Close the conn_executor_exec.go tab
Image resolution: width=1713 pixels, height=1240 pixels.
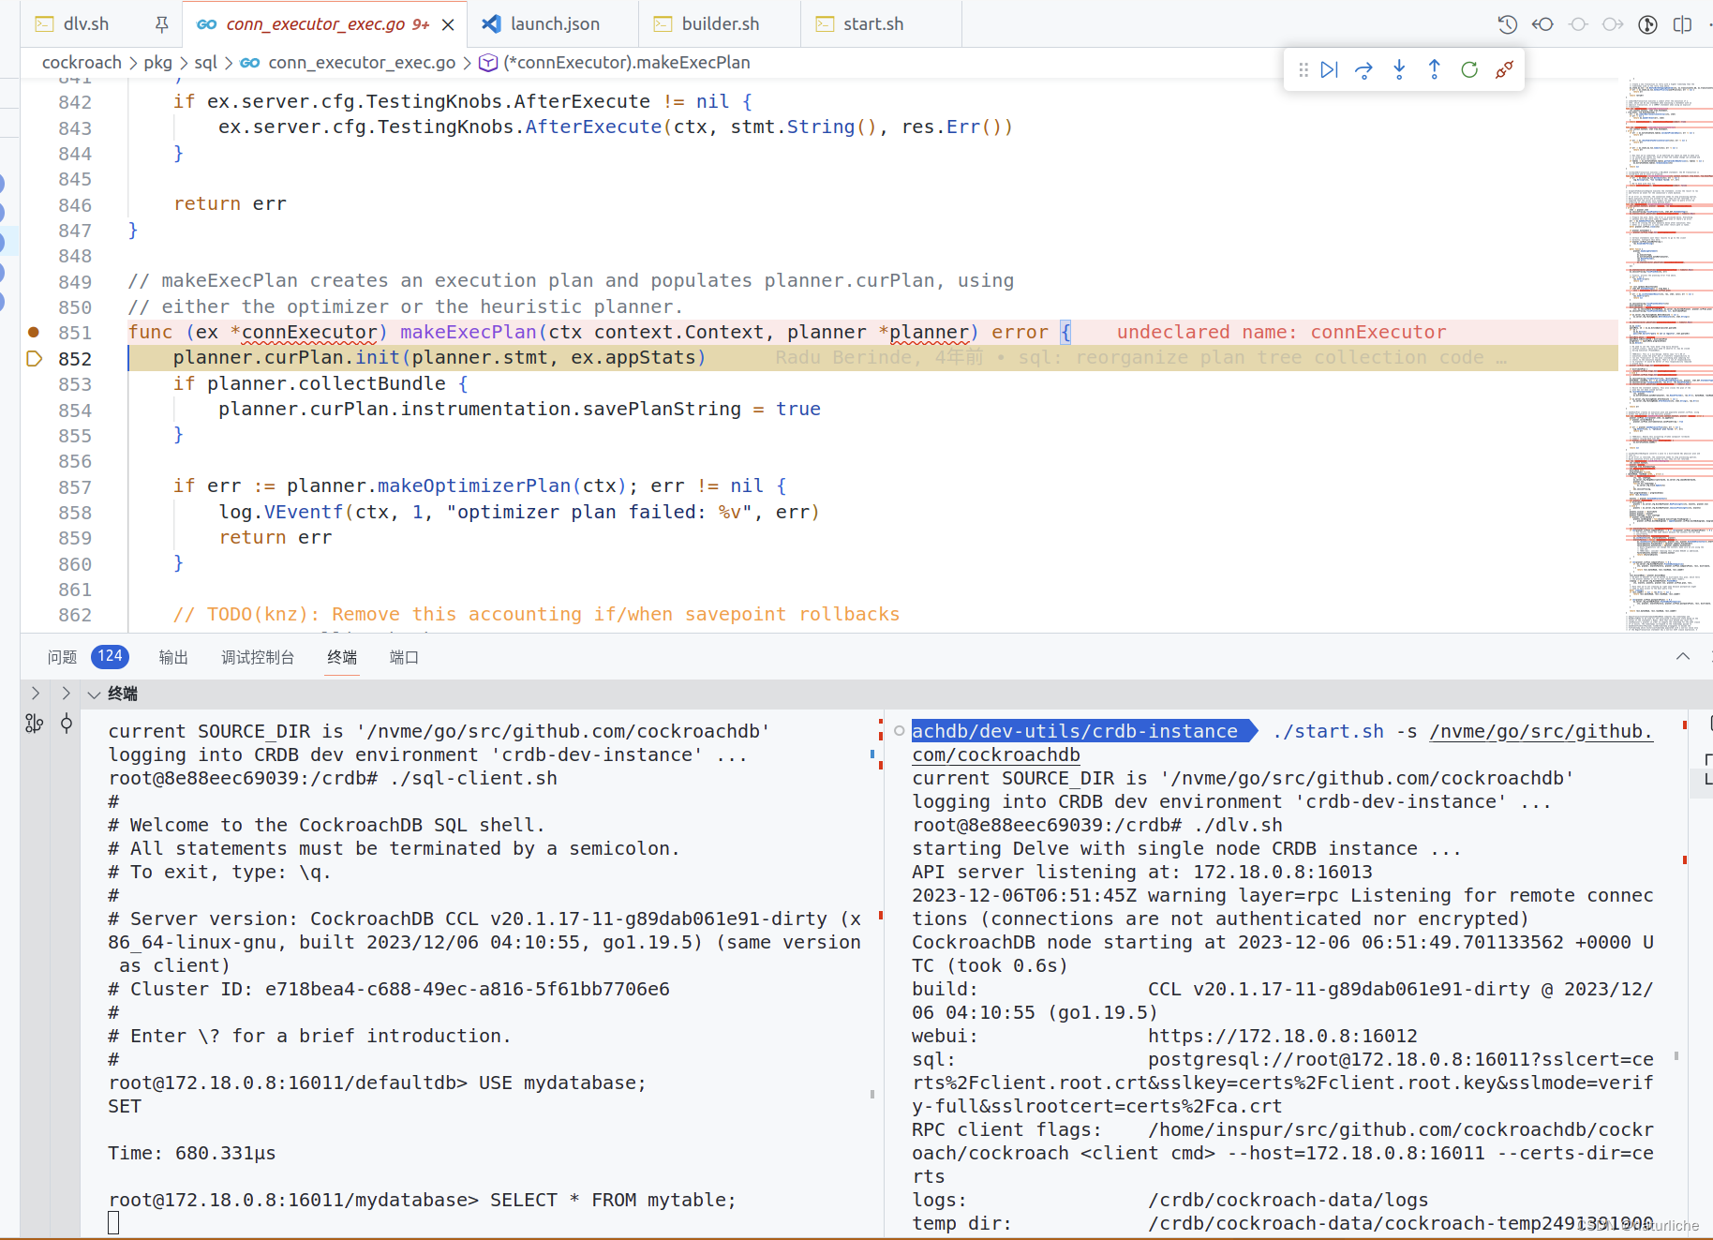[448, 24]
